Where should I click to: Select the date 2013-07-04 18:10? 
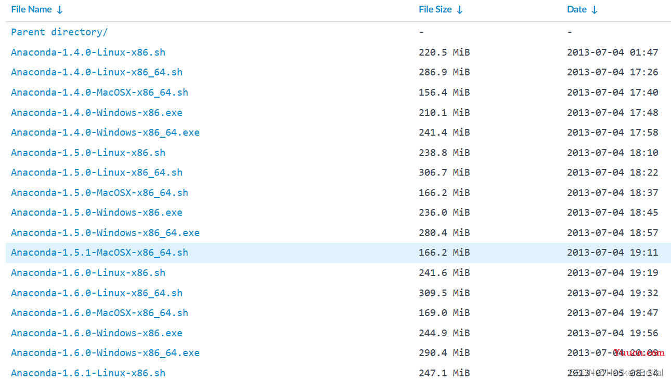pyautogui.click(x=613, y=153)
